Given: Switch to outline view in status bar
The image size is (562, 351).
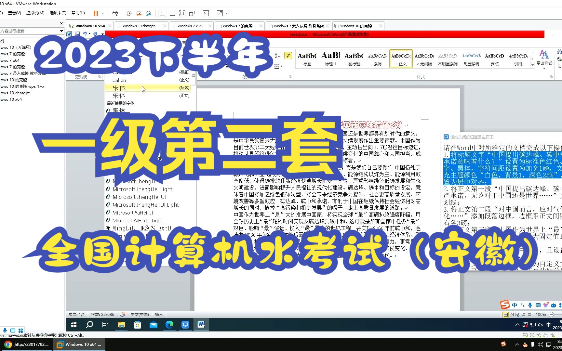Looking at the screenshot, I should pyautogui.click(x=523, y=315).
